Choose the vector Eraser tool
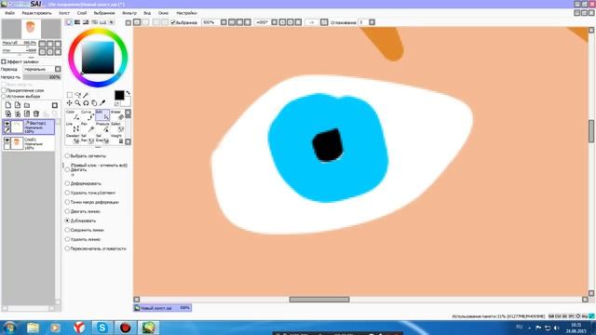The image size is (596, 335). [x=117, y=115]
